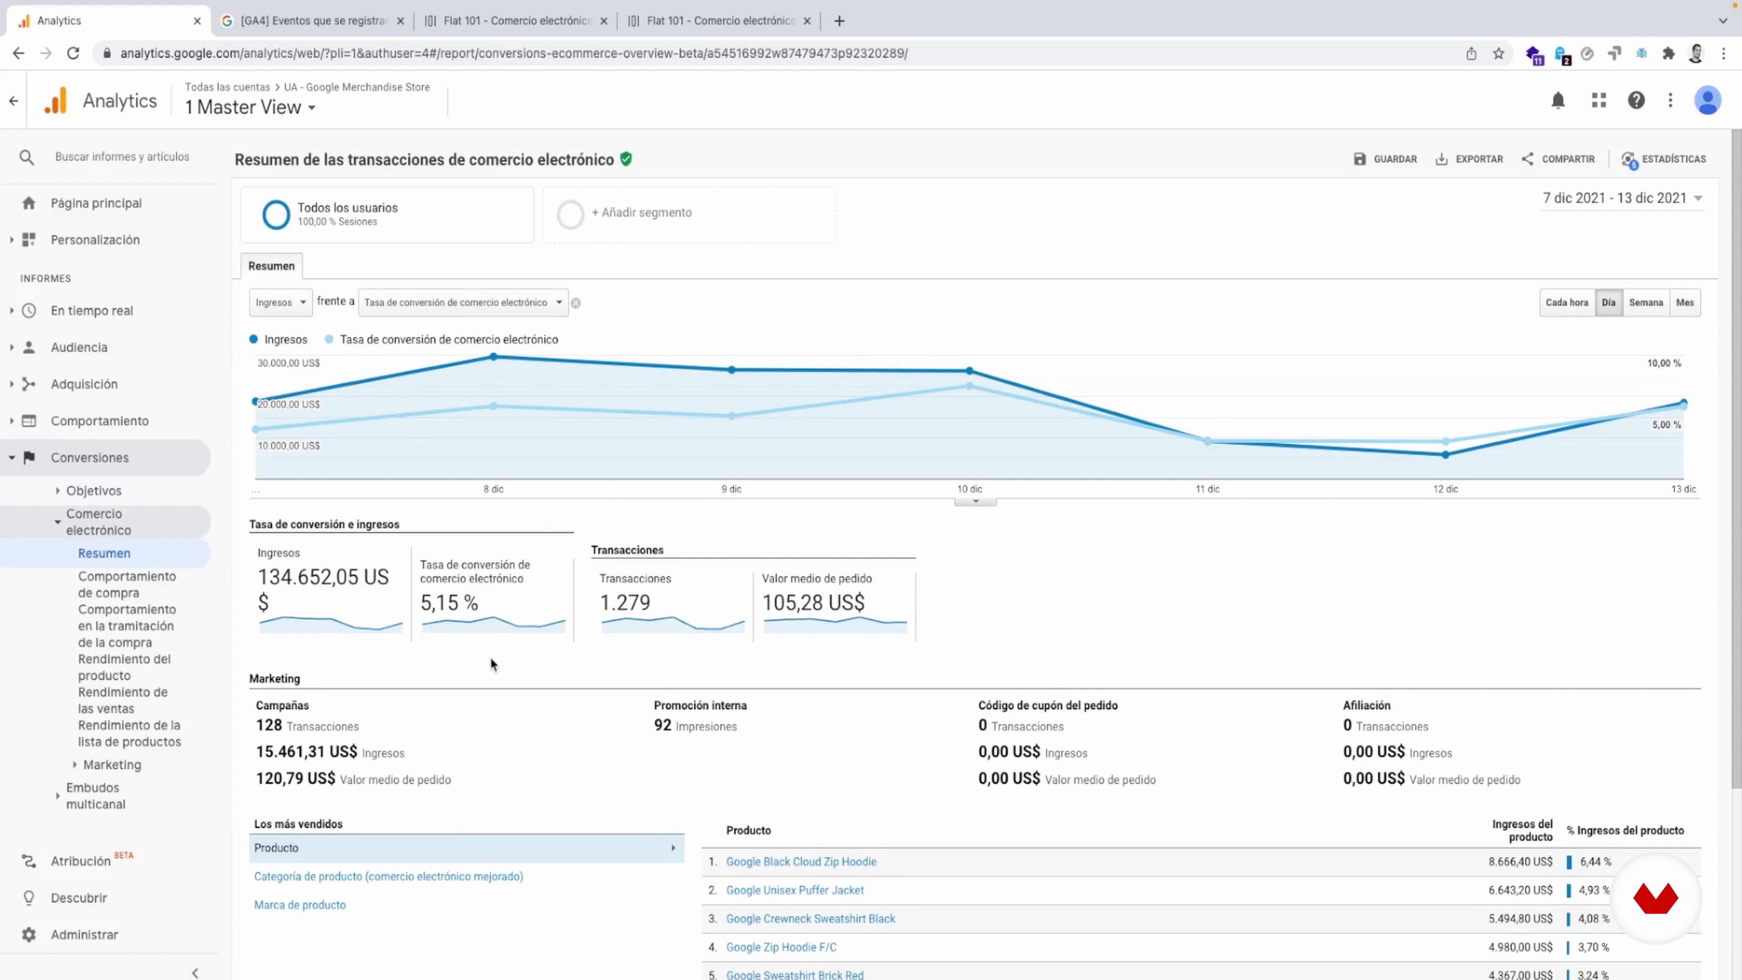The width and height of the screenshot is (1742, 980).
Task: Open the Google apps grid icon
Action: [1599, 101]
